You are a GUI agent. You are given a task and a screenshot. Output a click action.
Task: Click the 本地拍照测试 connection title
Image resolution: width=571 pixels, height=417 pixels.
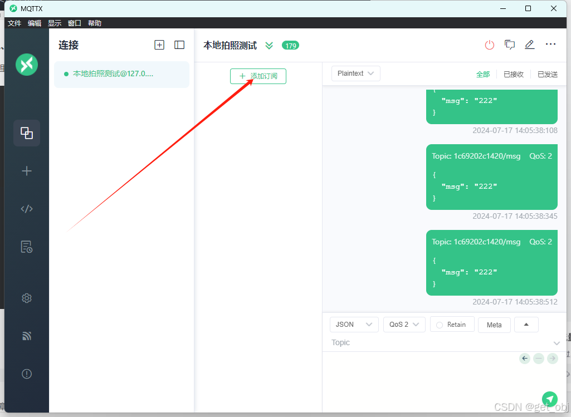click(230, 46)
